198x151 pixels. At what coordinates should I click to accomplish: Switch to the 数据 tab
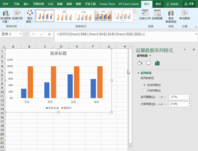tap(60, 4)
